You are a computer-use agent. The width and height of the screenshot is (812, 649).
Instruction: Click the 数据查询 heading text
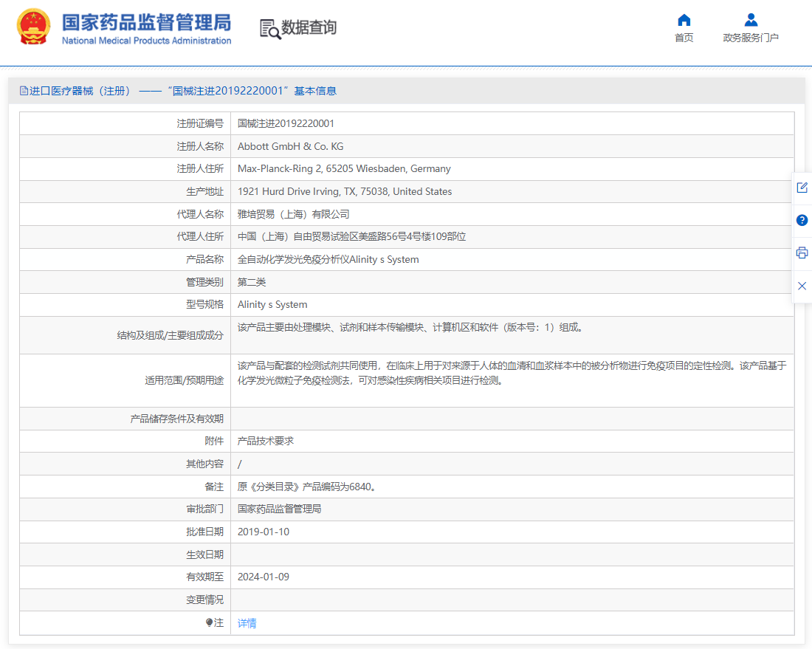tap(309, 27)
